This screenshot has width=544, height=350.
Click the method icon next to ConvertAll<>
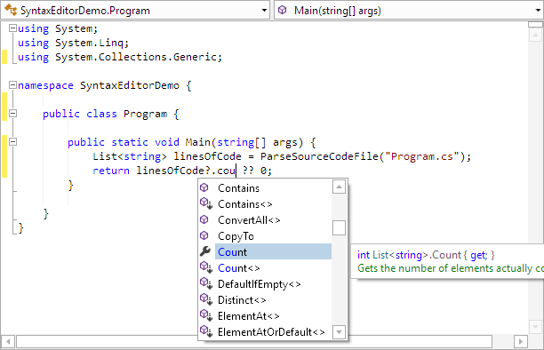tap(204, 219)
